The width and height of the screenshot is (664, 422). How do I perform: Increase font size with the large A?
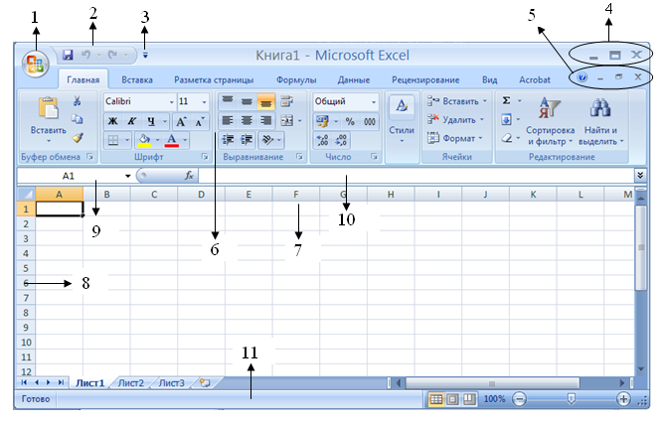pos(181,122)
